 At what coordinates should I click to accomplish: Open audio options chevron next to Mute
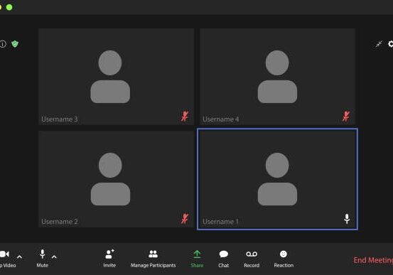(54, 257)
